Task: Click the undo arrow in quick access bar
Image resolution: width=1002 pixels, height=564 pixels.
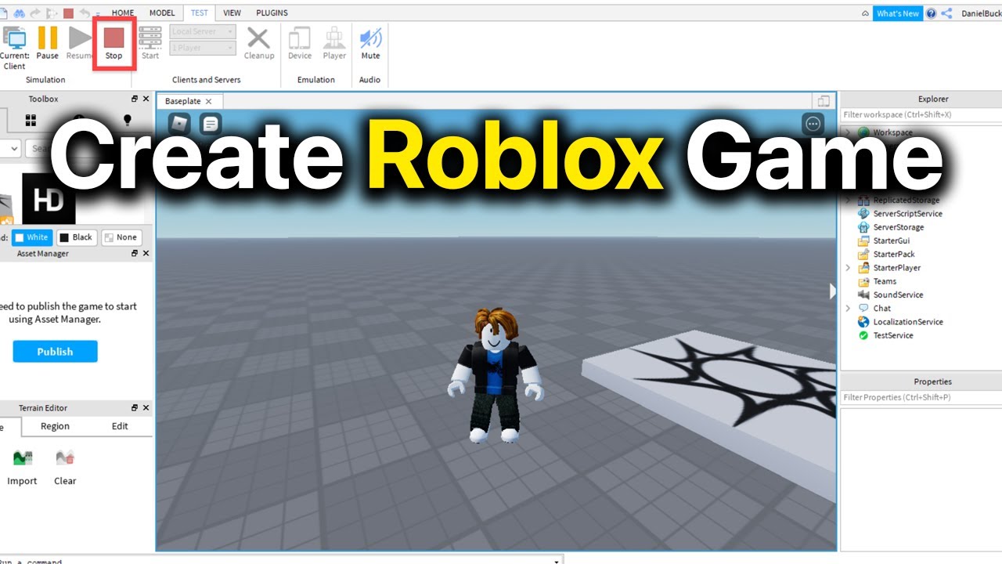Action: click(x=84, y=13)
